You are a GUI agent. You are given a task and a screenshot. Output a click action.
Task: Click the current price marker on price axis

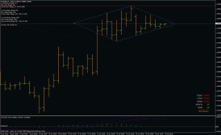[x=218, y=24]
